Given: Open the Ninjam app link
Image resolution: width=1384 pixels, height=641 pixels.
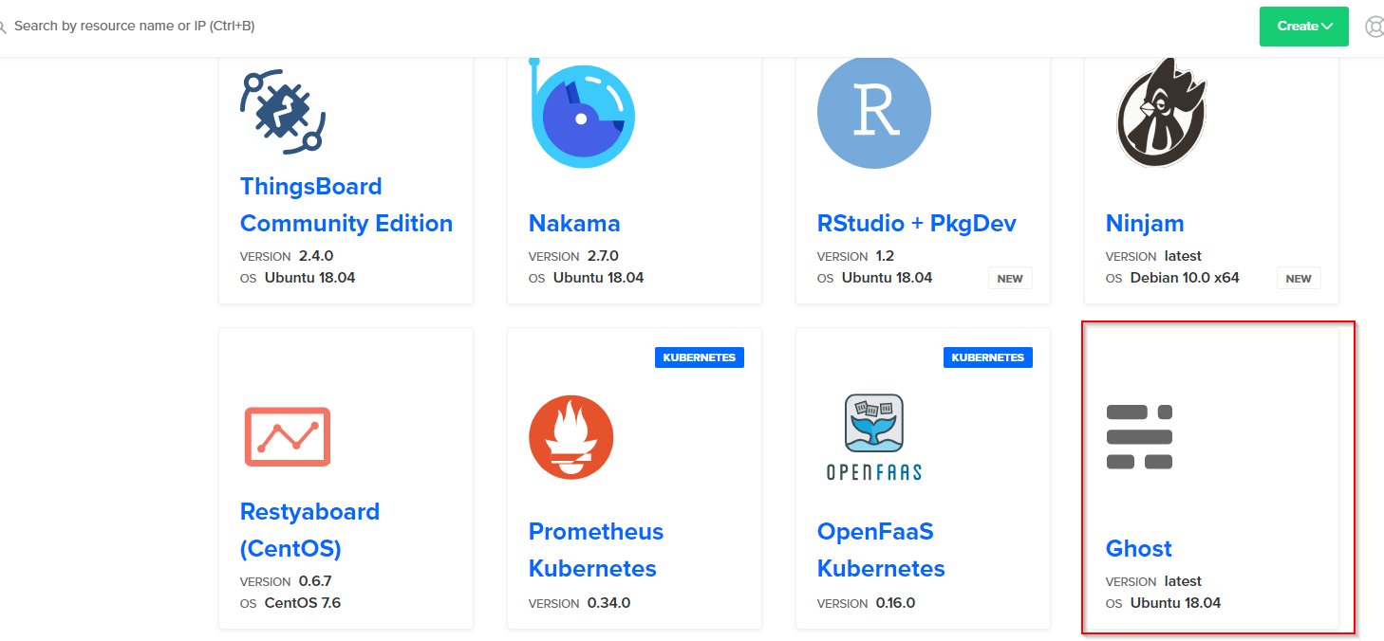Looking at the screenshot, I should click(x=1145, y=224).
